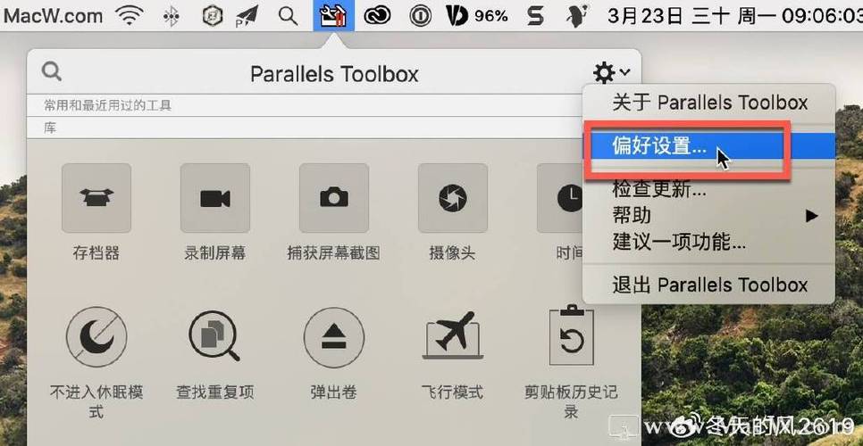The height and width of the screenshot is (446, 863).
Task: Expand the 帮助 submenu
Action: [709, 215]
